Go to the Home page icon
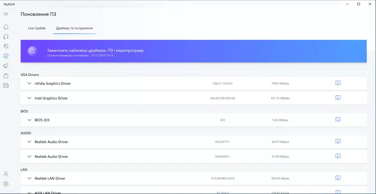This screenshot has width=376, height=194. point(6,26)
